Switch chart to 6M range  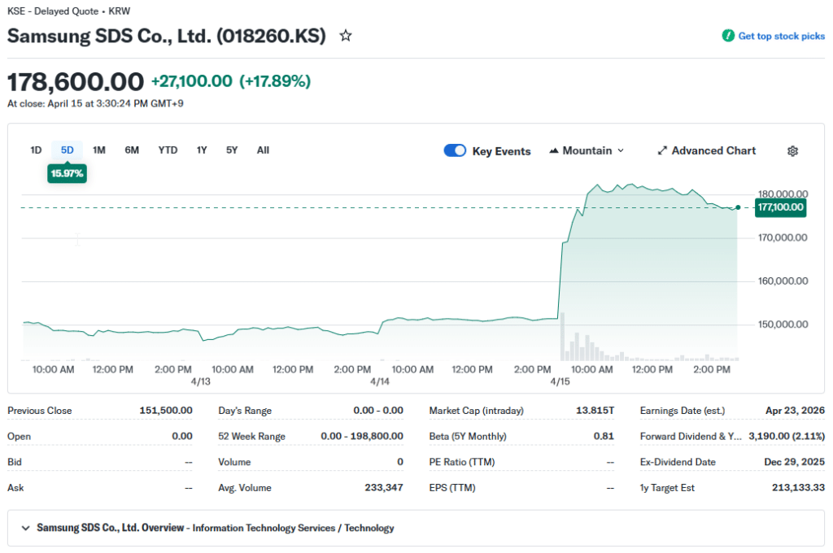coord(132,150)
